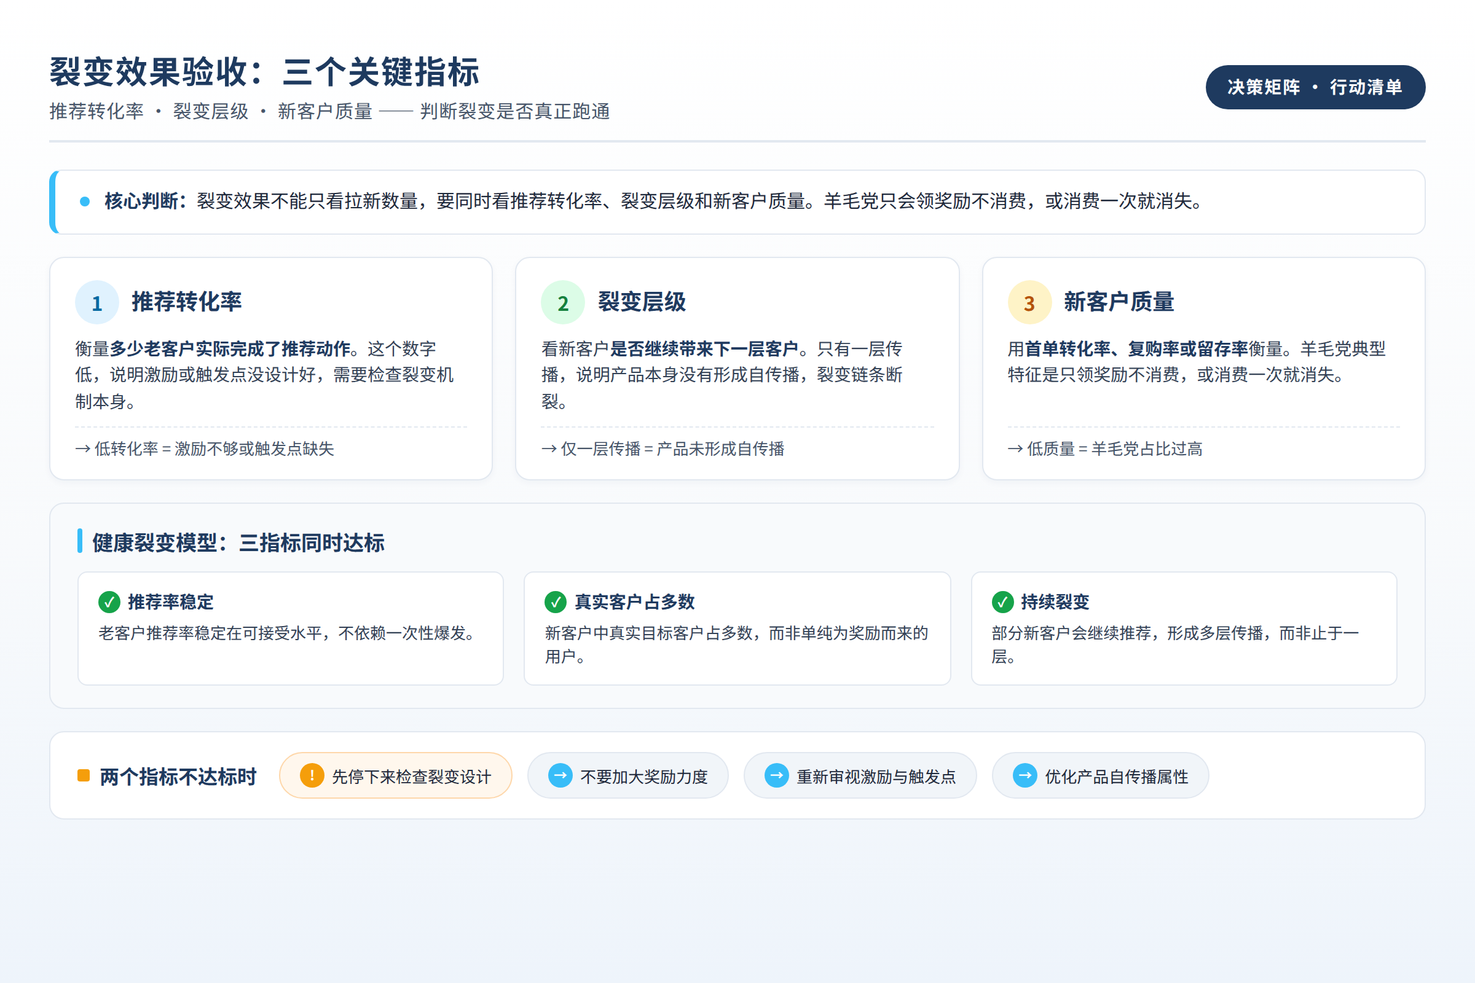1475x983 pixels.
Task: Click the green checkmark next to 持续裂变
Action: (x=1002, y=602)
